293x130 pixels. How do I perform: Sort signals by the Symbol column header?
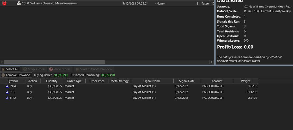13,81
